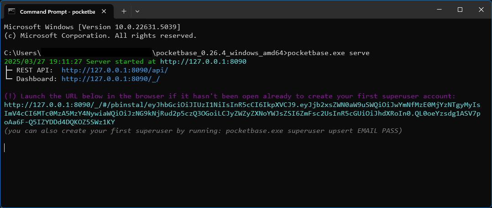Open a new terminal tab
The image size is (492, 208).
(124, 11)
